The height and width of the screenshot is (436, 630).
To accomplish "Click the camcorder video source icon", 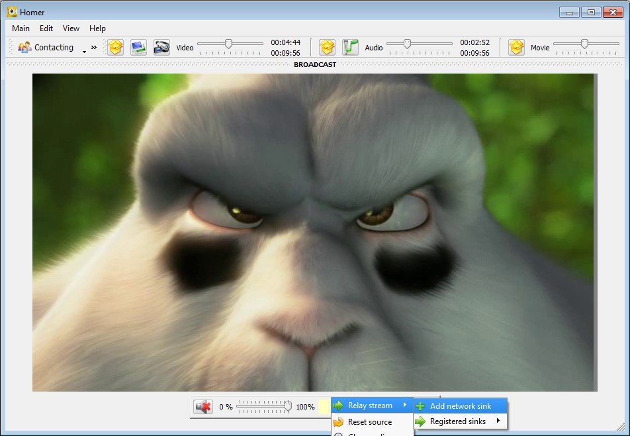I will (x=162, y=47).
